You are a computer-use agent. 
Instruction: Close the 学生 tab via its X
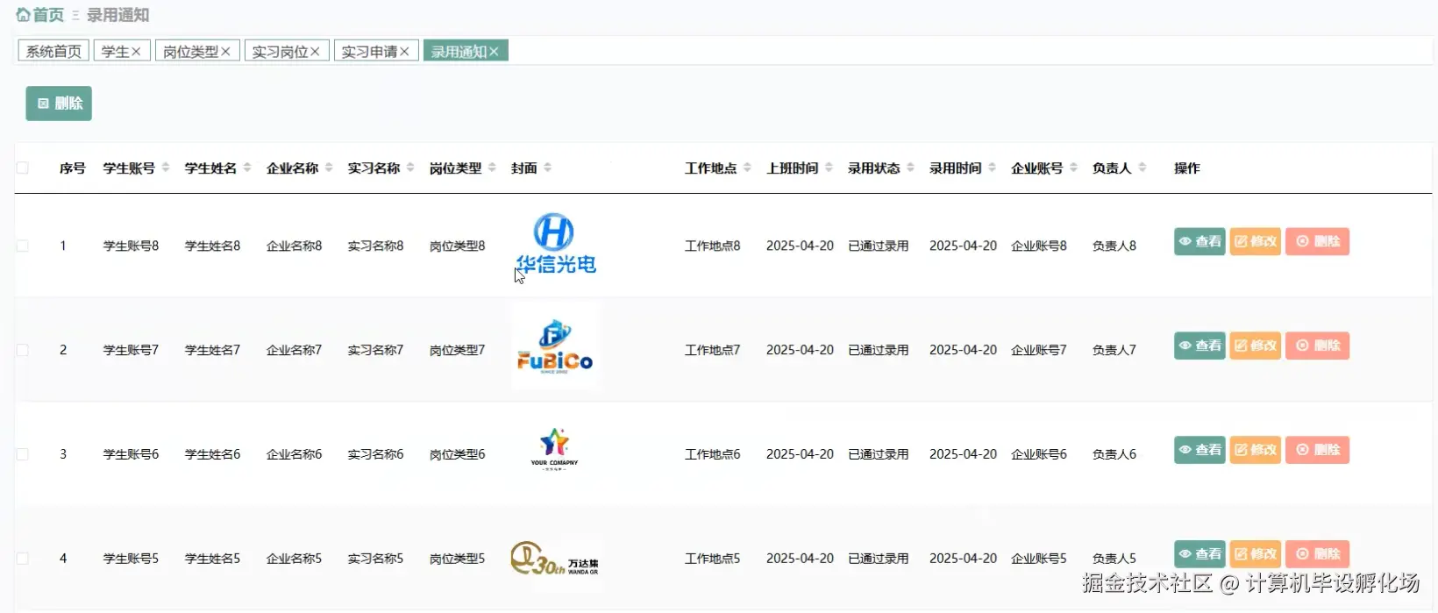tap(136, 52)
